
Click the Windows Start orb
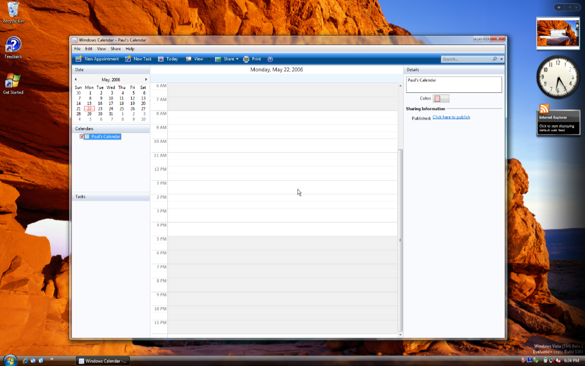coord(9,361)
